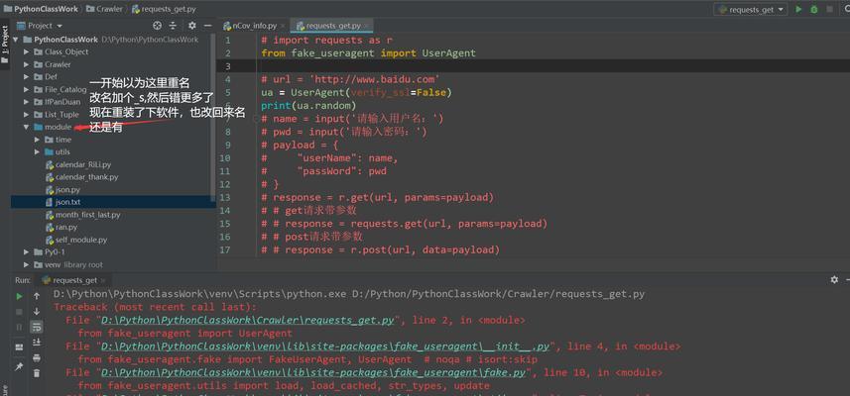Open the requests_get.py traceback link
This screenshot has width=850, height=396.
(247, 320)
